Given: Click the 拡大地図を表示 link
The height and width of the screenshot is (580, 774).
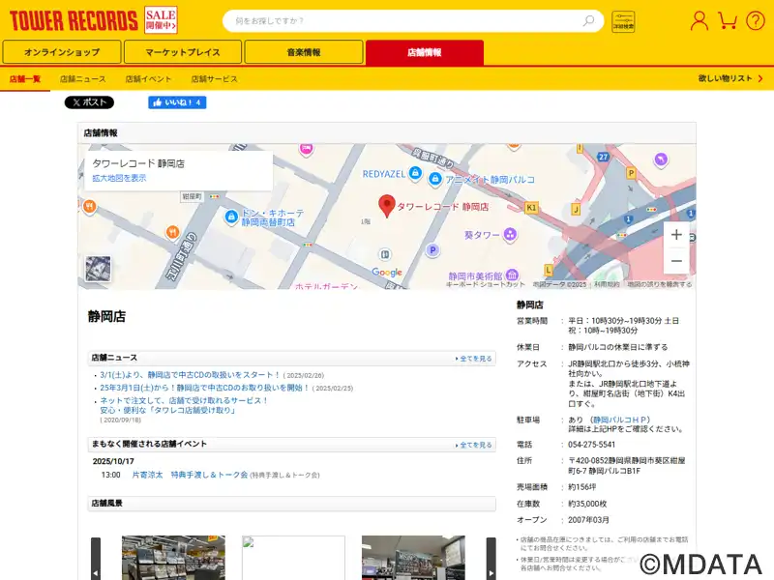Looking at the screenshot, I should tap(119, 178).
